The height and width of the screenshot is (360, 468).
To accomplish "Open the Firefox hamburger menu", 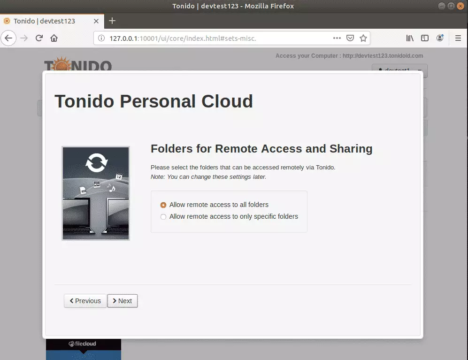I will [458, 38].
